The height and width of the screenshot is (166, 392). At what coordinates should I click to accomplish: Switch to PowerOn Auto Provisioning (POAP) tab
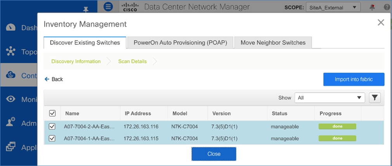point(180,42)
